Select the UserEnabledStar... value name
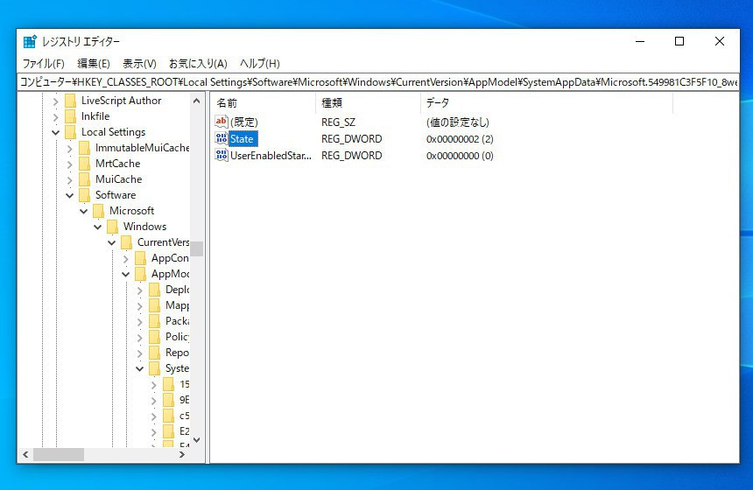Viewport: 753px width, 490px height. coord(271,156)
